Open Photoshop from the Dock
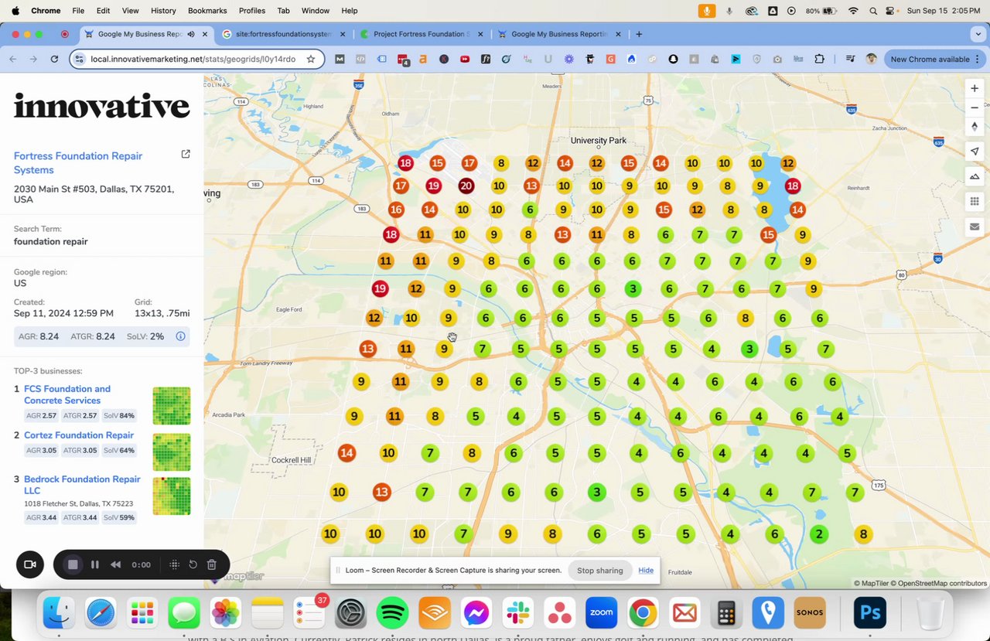The height and width of the screenshot is (641, 990). point(870,614)
